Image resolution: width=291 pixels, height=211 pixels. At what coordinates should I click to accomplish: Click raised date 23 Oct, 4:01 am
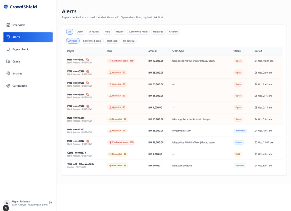tap(263, 154)
